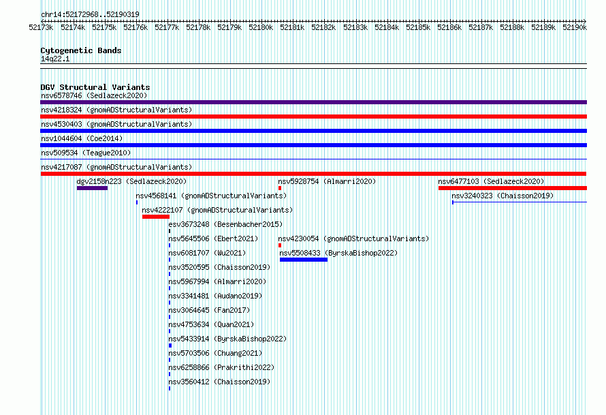The width and height of the screenshot is (606, 415).
Task: Open nsv5645506 (Ebert2021) variant label
Action: click(x=213, y=239)
